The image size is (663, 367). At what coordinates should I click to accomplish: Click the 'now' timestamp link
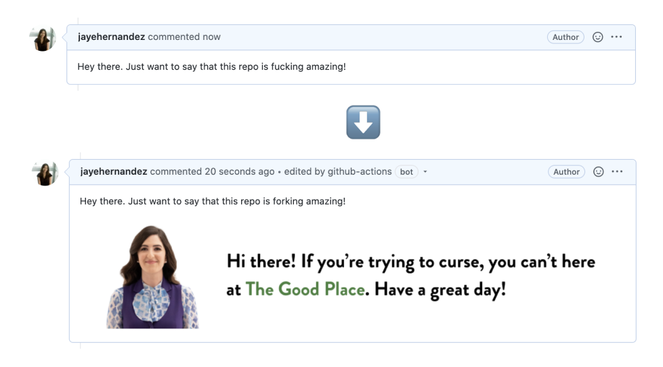[211, 37]
